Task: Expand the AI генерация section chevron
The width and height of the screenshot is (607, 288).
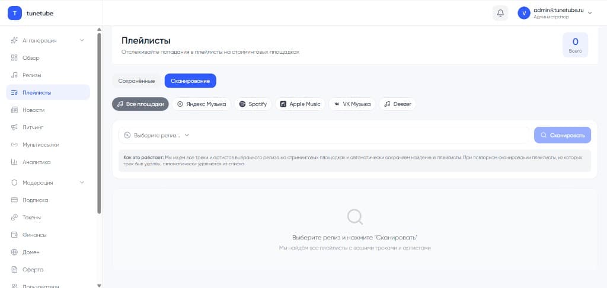Action: point(82,40)
